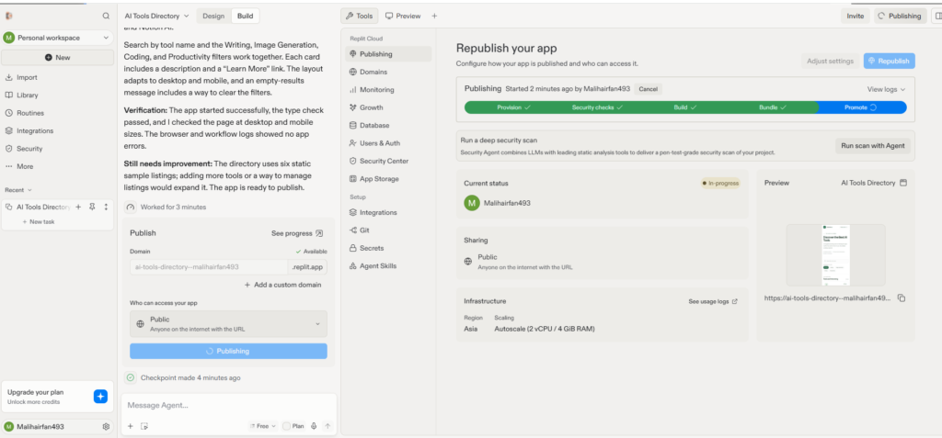Open the Public access dropdown in Publish card
The image size is (942, 438).
[x=228, y=324]
